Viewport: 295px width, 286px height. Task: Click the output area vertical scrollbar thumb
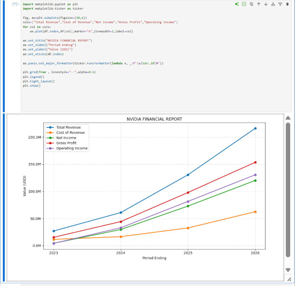click(288, 190)
